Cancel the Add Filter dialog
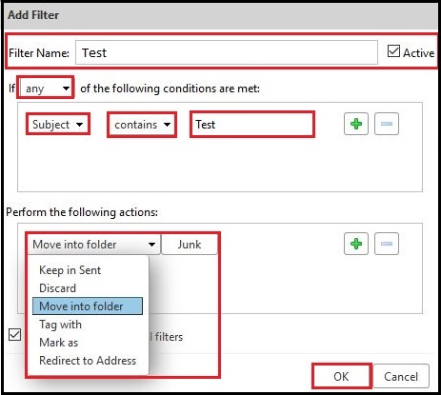This screenshot has width=441, height=395. pyautogui.click(x=401, y=376)
